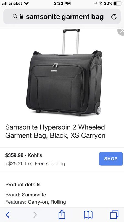
Task: Tap the battery indicator in status bar
Action: click(118, 4)
